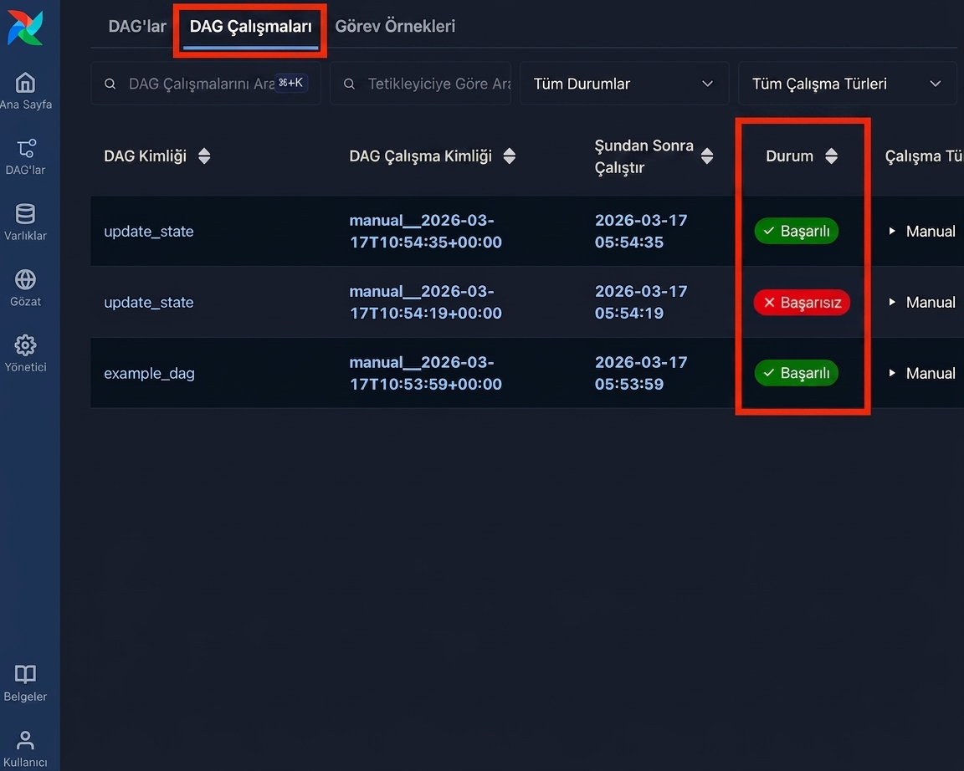The image size is (964, 771).
Task: Click the 2026-03-17 05:54:35 timestamp
Action: [x=641, y=231]
